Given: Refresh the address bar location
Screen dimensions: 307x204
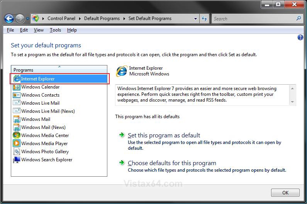Looking at the screenshot, I should 204,19.
